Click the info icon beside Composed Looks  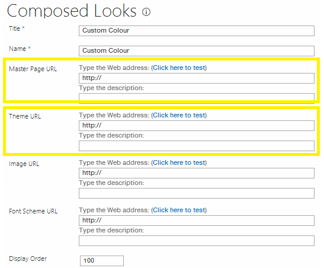click(x=146, y=12)
